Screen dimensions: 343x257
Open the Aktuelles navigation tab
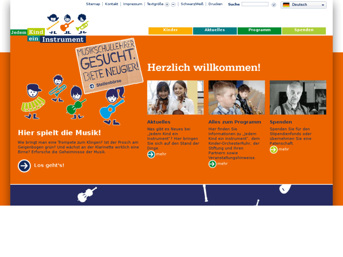215,31
